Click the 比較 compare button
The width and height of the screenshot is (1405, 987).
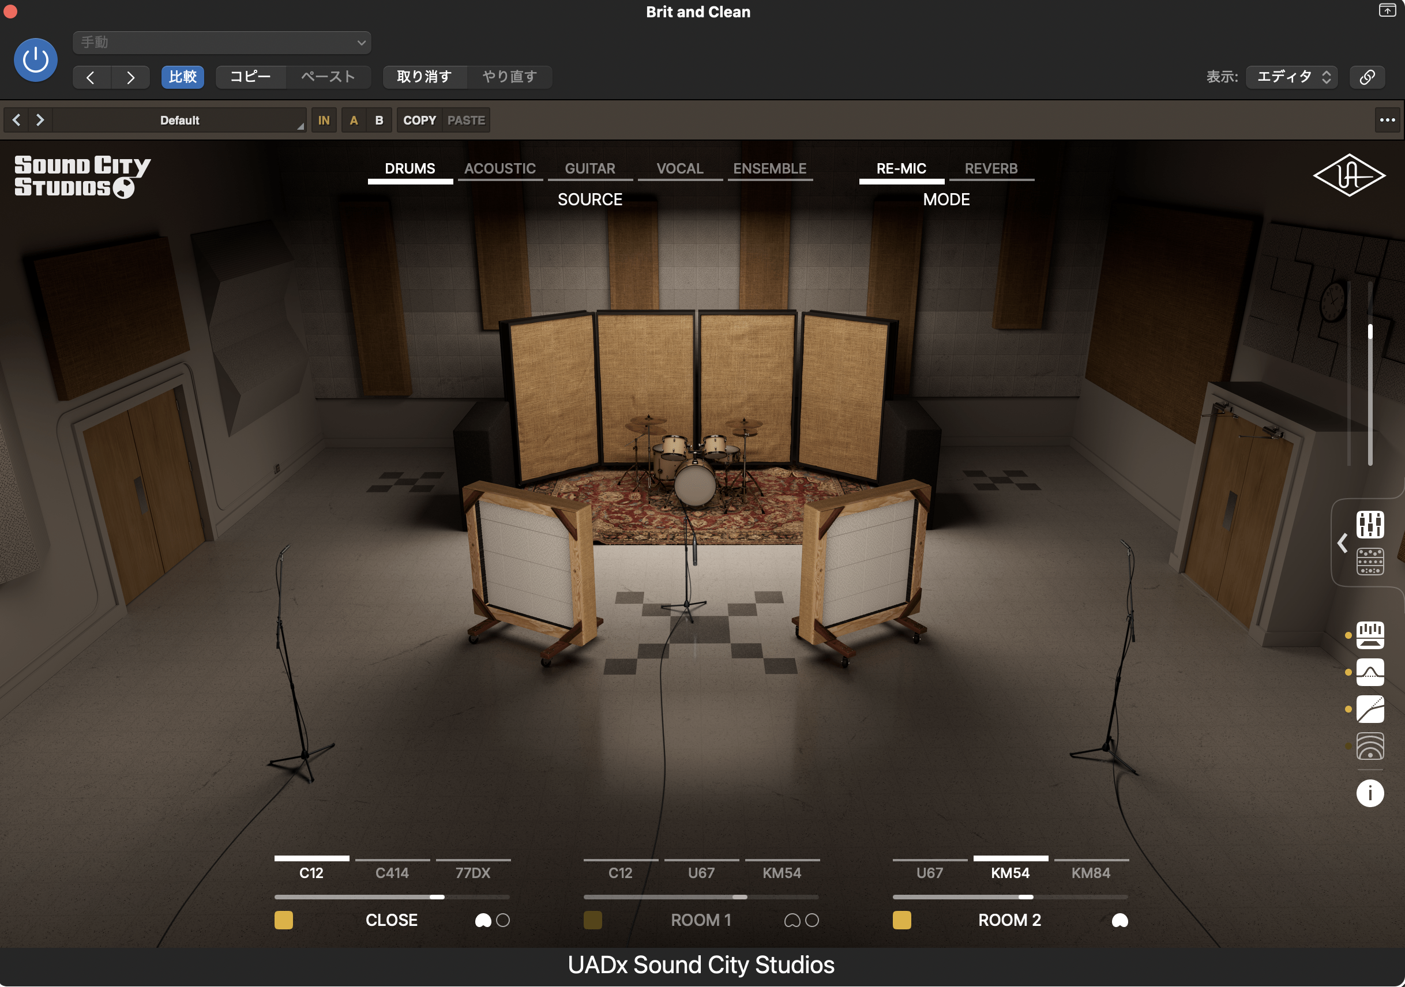point(182,77)
